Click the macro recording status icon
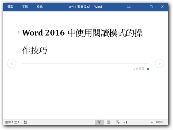173x130 pixels. coord(25,122)
